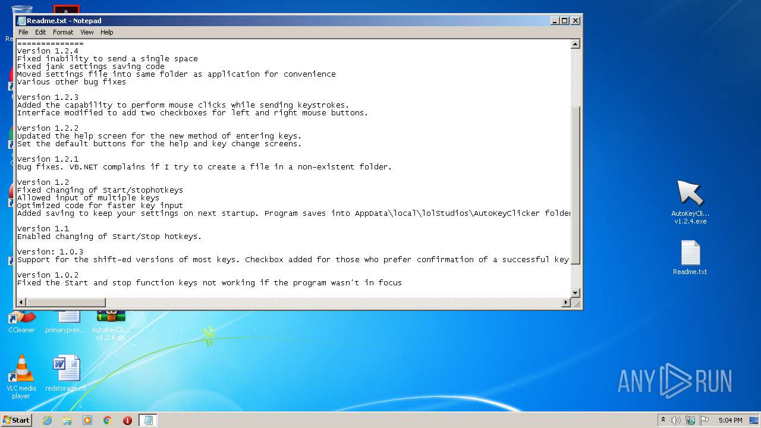Click the line 'Fixed changing of Start/stophotkeys'

[100, 190]
